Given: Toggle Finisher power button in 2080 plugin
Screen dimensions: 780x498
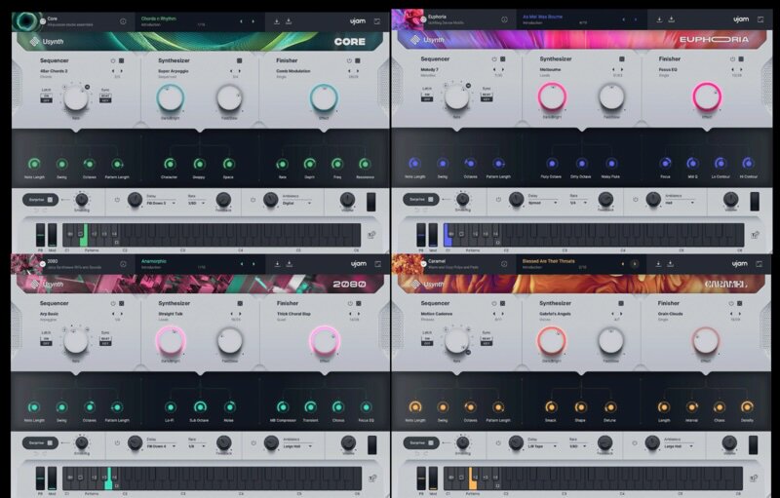Looking at the screenshot, I should [x=349, y=304].
